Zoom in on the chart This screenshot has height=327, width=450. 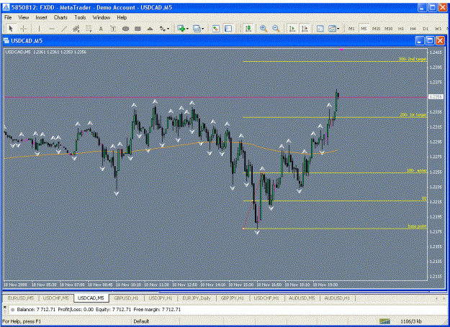[264, 28]
